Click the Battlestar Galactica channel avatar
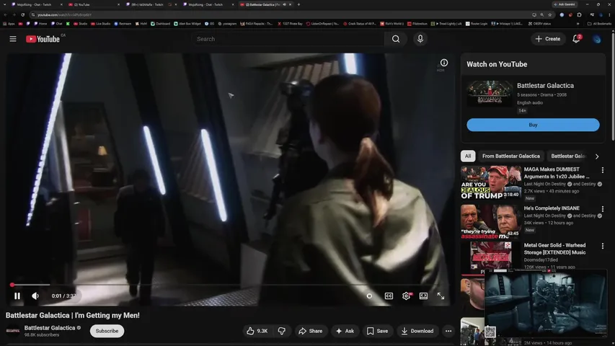The image size is (615, 346). point(12,331)
